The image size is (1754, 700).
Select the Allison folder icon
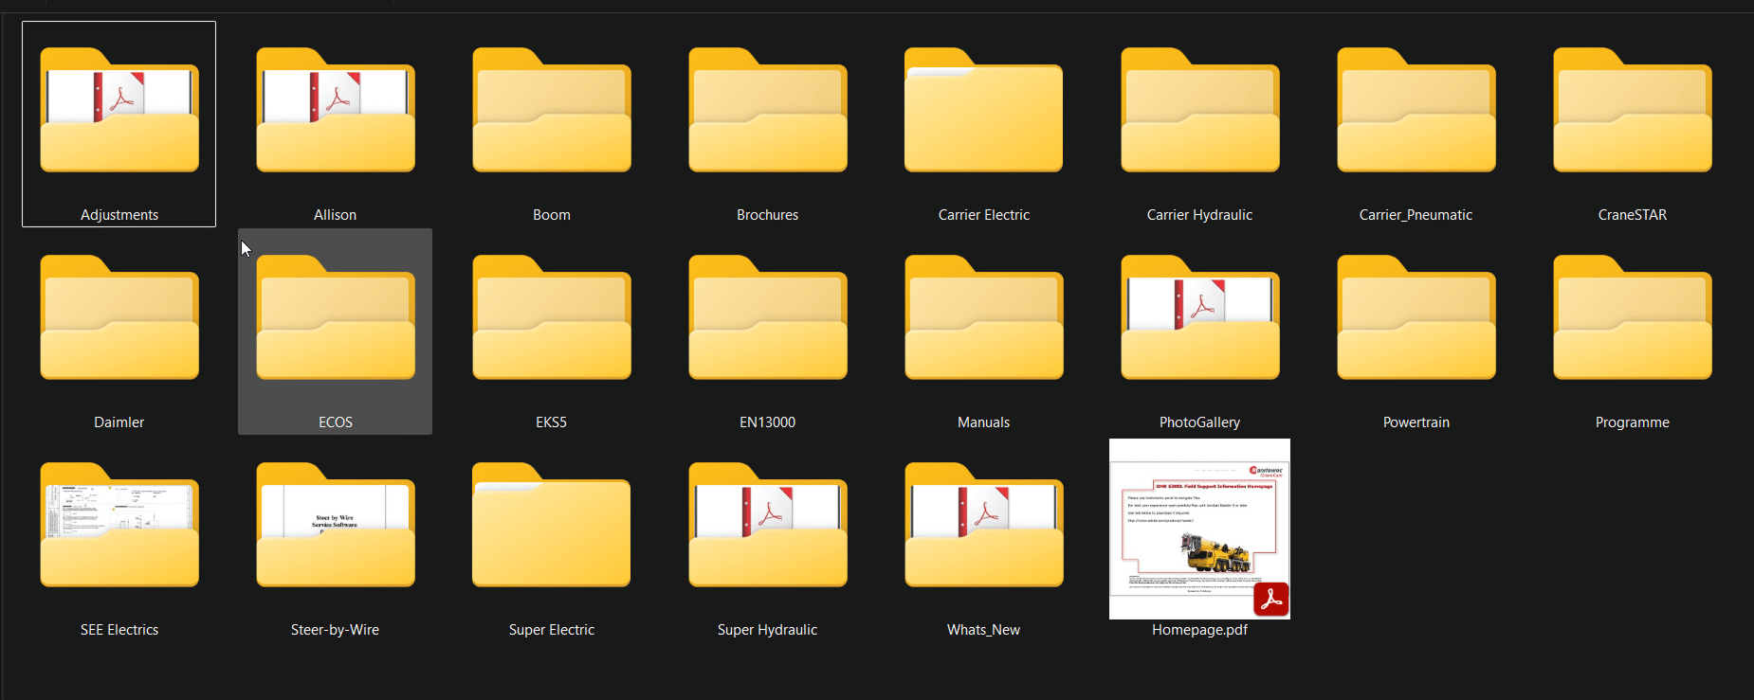pos(336,110)
